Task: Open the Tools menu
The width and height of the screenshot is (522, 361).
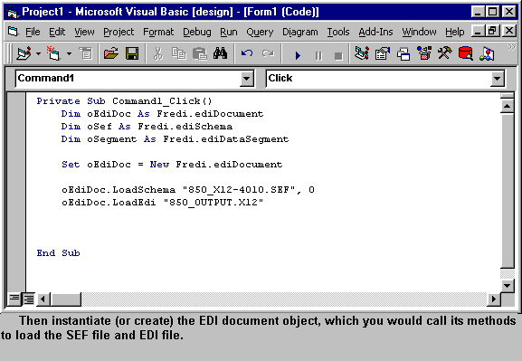Action: tap(338, 32)
